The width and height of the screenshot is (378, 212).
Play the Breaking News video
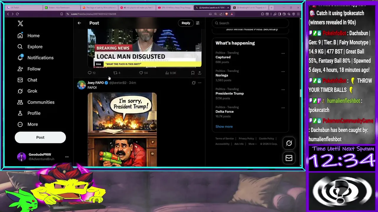click(145, 48)
